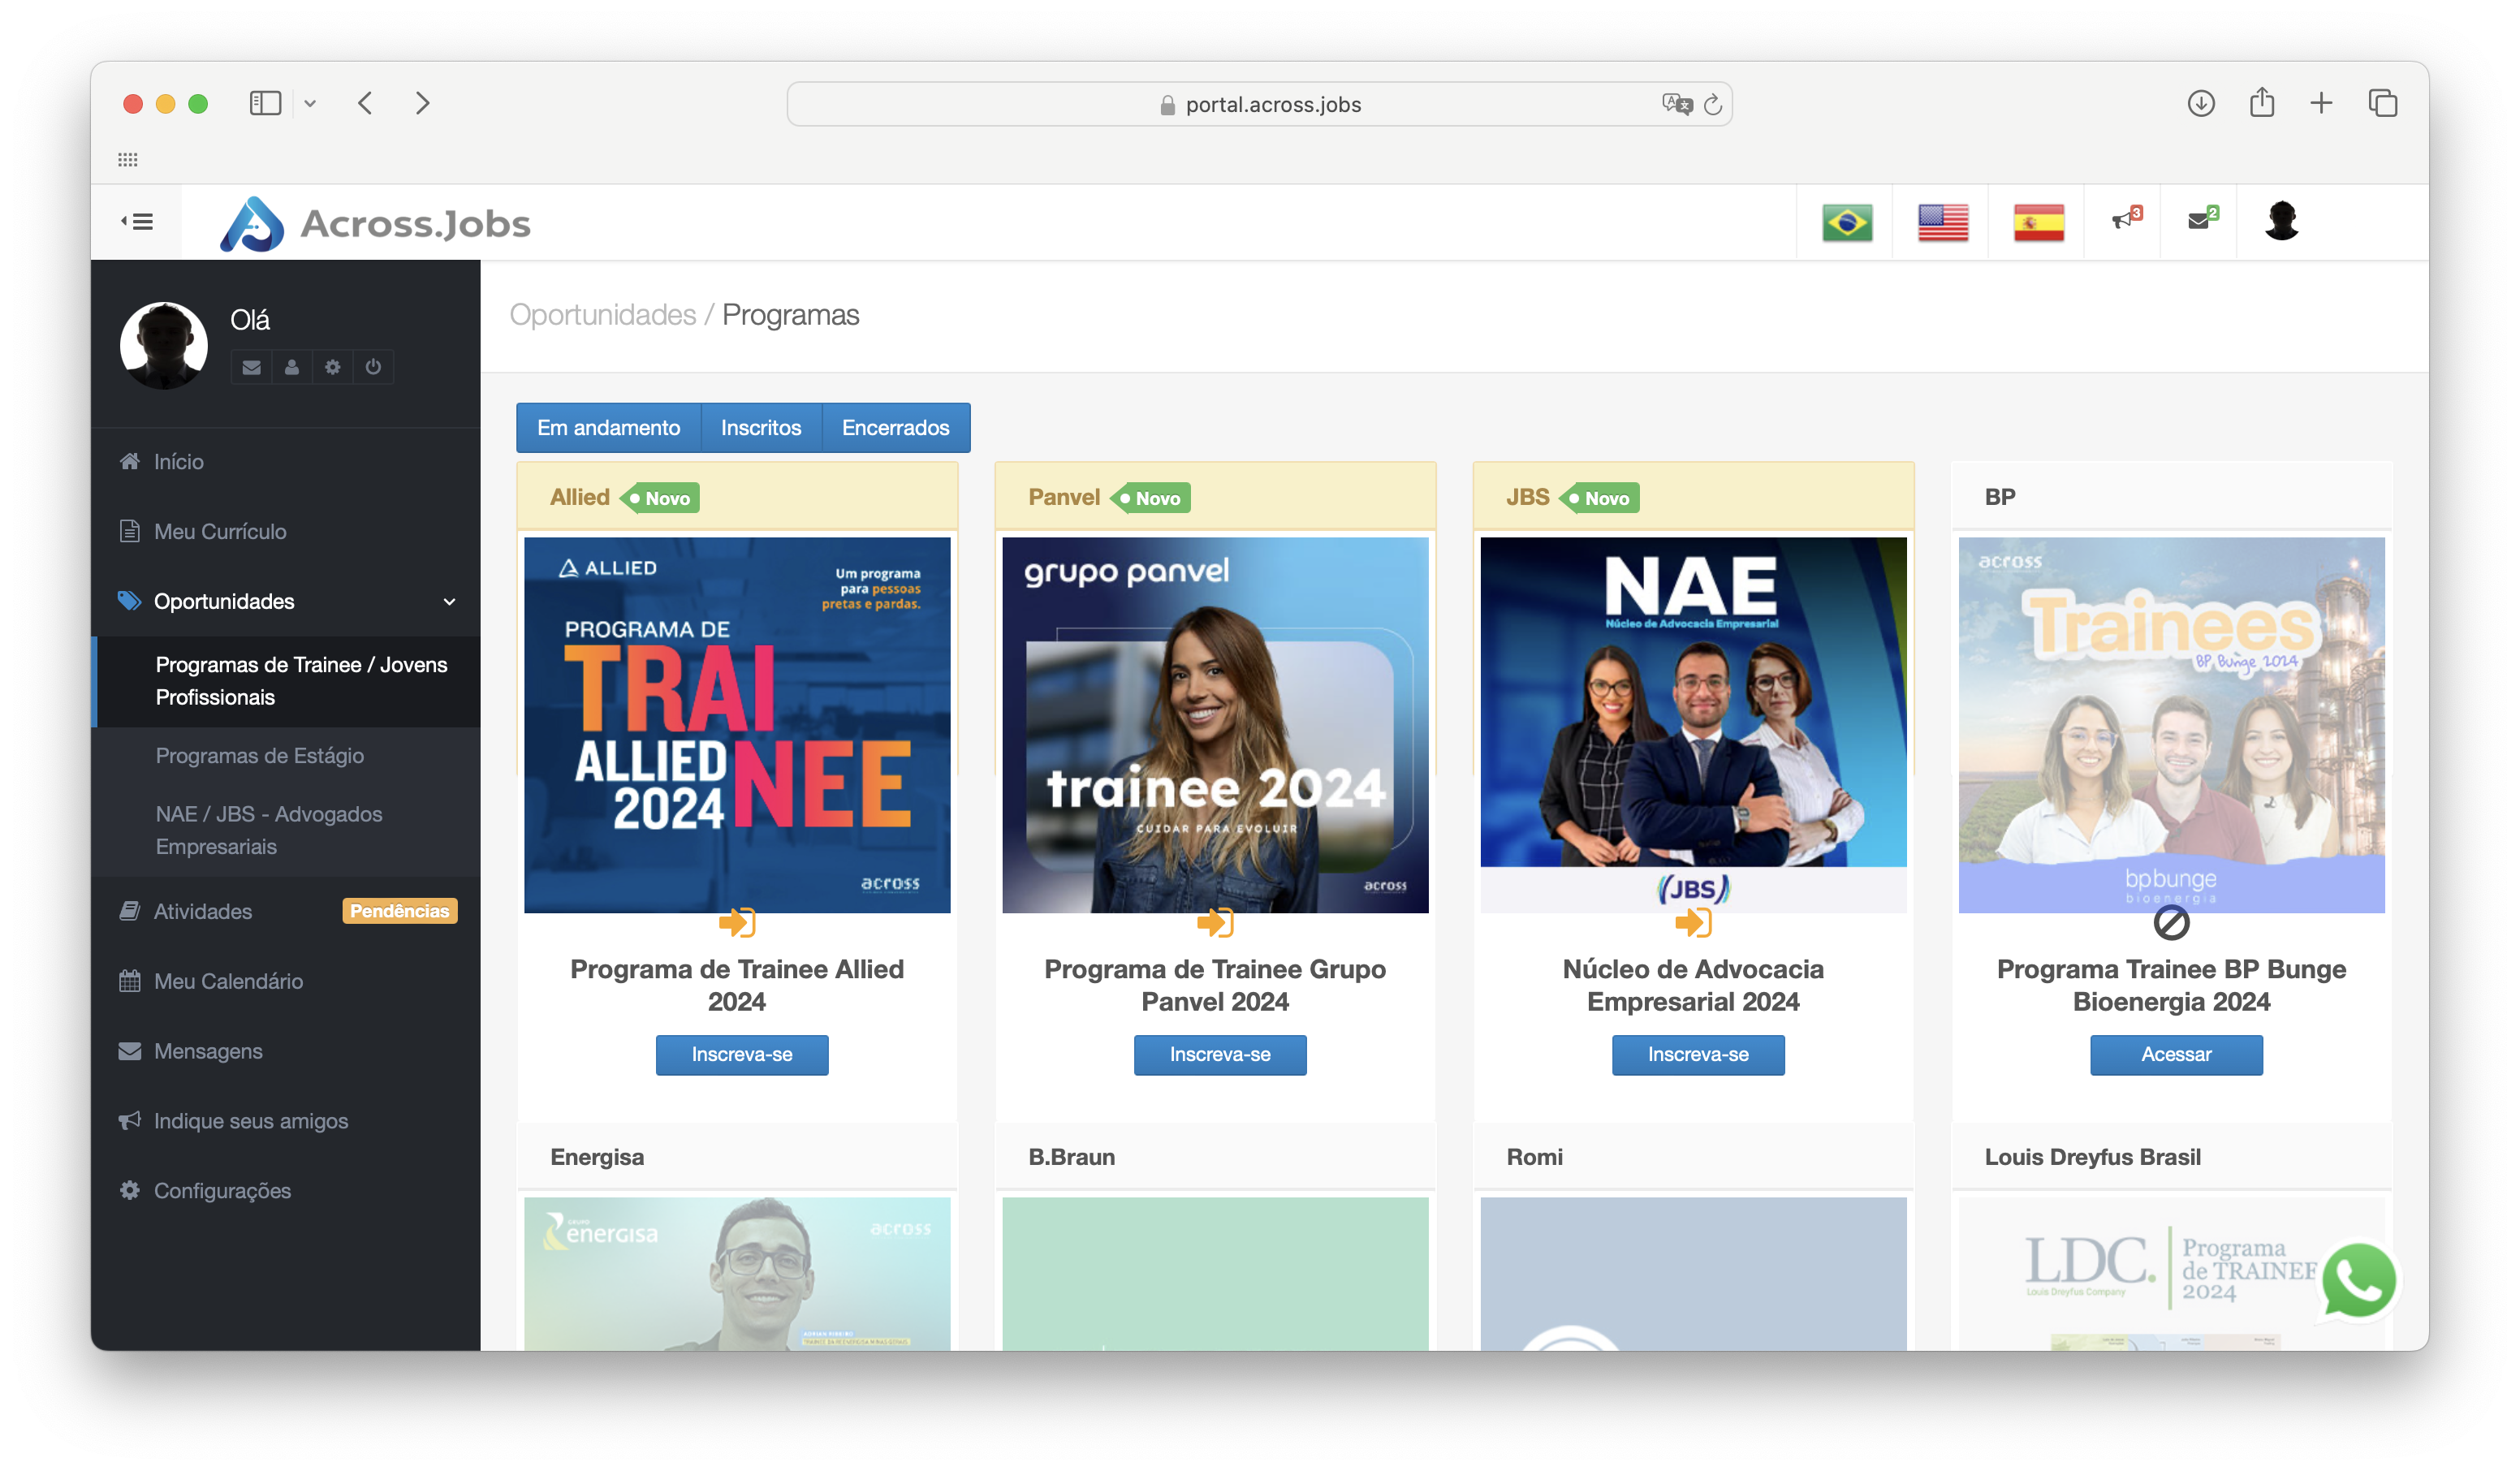Viewport: 2520px width, 1471px height.
Task: Click the enroll arrow icon on JBS card
Action: pos(1693,922)
